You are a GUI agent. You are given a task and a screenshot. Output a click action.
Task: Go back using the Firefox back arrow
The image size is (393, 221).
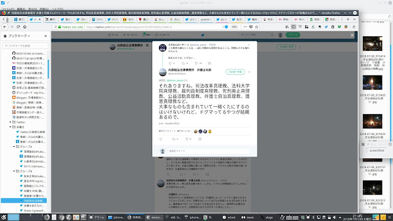pyautogui.click(x=5, y=27)
